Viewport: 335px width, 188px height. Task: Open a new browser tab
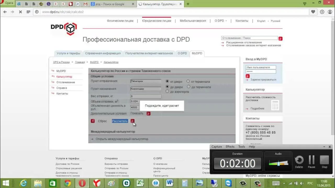point(188,4)
